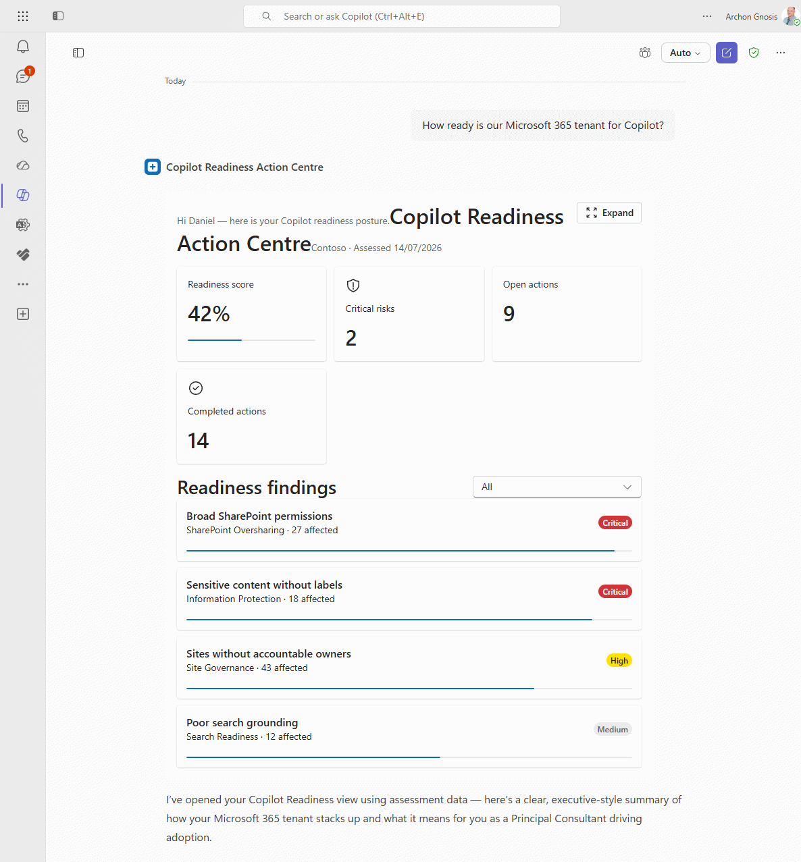Screen dimensions: 801x862
Task: Open the Auto mode dropdown
Action: 686,53
